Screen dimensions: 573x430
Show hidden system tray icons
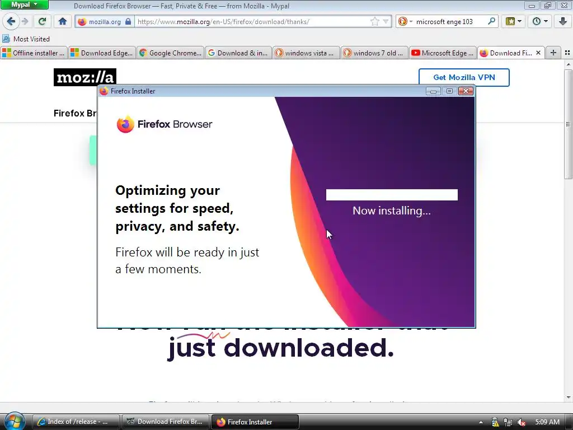[x=481, y=422]
